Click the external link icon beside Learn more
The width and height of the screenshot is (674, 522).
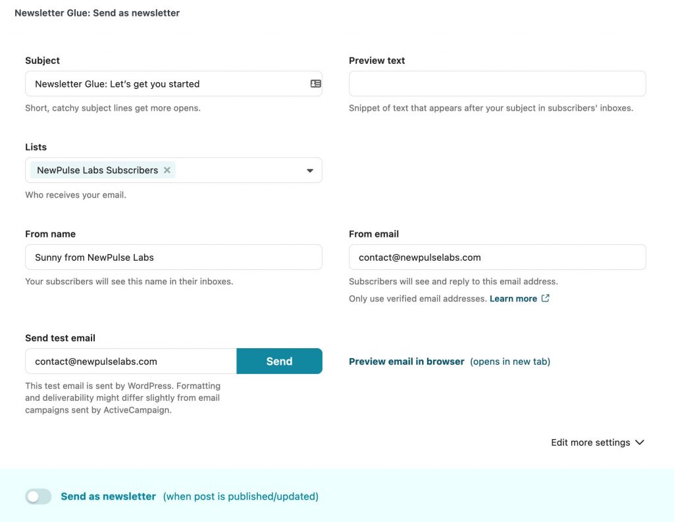point(545,298)
